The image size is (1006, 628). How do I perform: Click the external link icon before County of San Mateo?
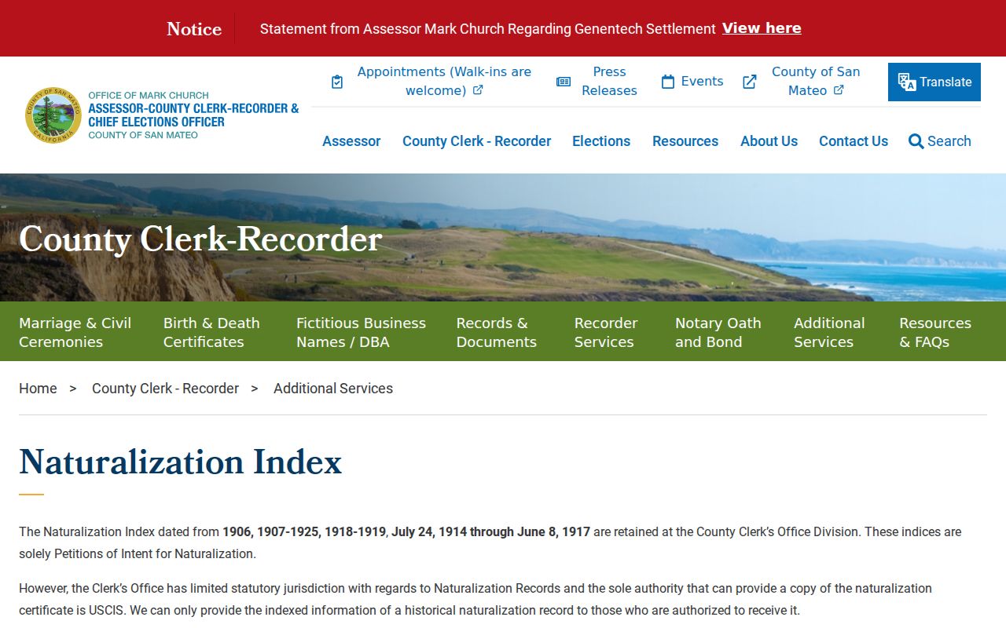750,82
